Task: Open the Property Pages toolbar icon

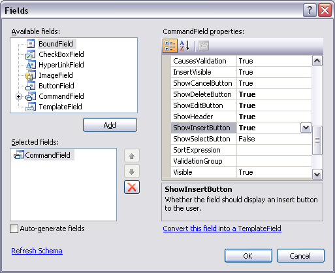Action: click(204, 46)
